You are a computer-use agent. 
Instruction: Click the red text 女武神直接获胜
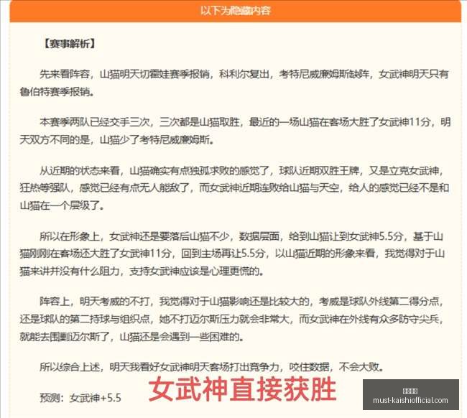[242, 389]
